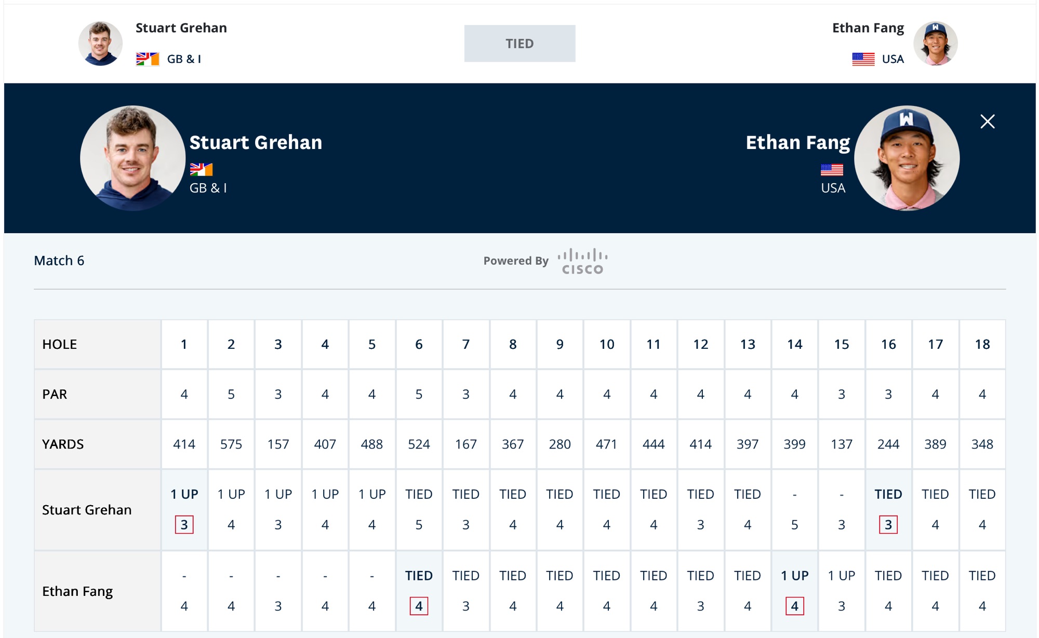Click the small GB & I flag in the top summary row
This screenshot has height=638, width=1039.
click(x=148, y=59)
